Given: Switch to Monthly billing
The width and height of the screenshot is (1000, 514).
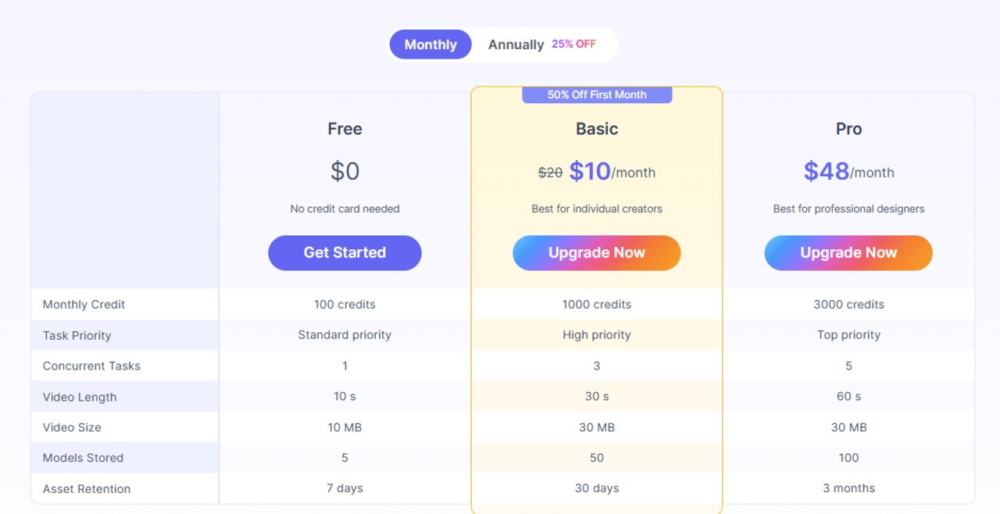Looking at the screenshot, I should point(430,45).
